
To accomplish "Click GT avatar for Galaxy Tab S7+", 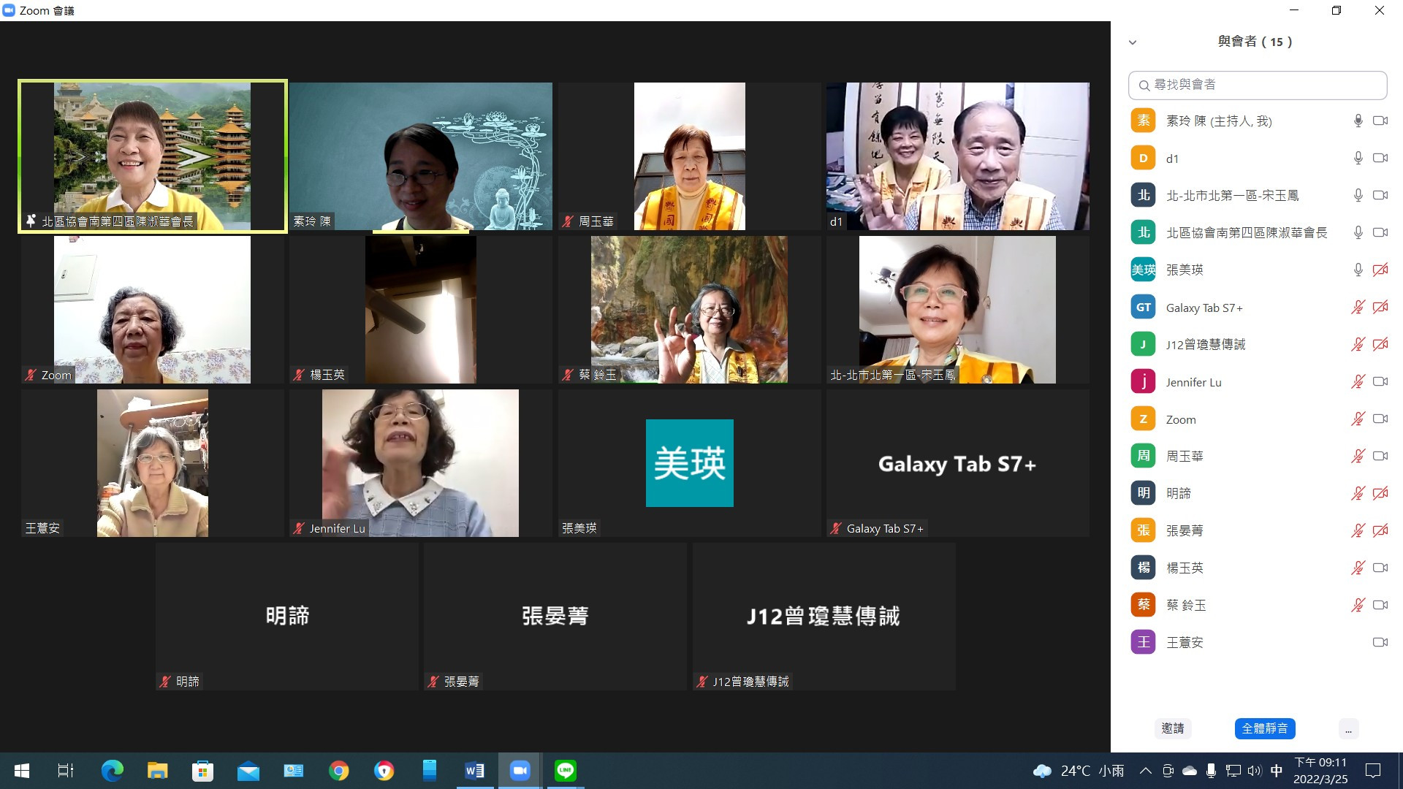I will coord(1143,307).
